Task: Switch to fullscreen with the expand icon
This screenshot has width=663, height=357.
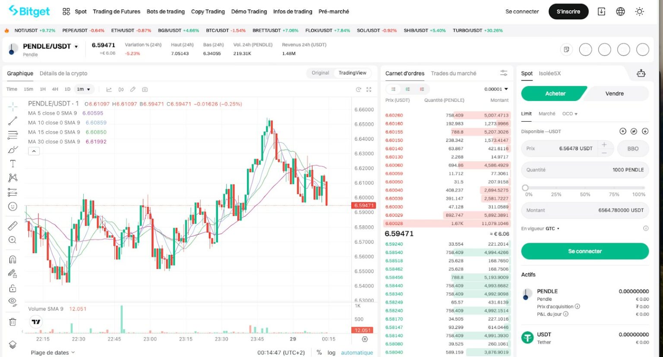Action: (x=369, y=89)
